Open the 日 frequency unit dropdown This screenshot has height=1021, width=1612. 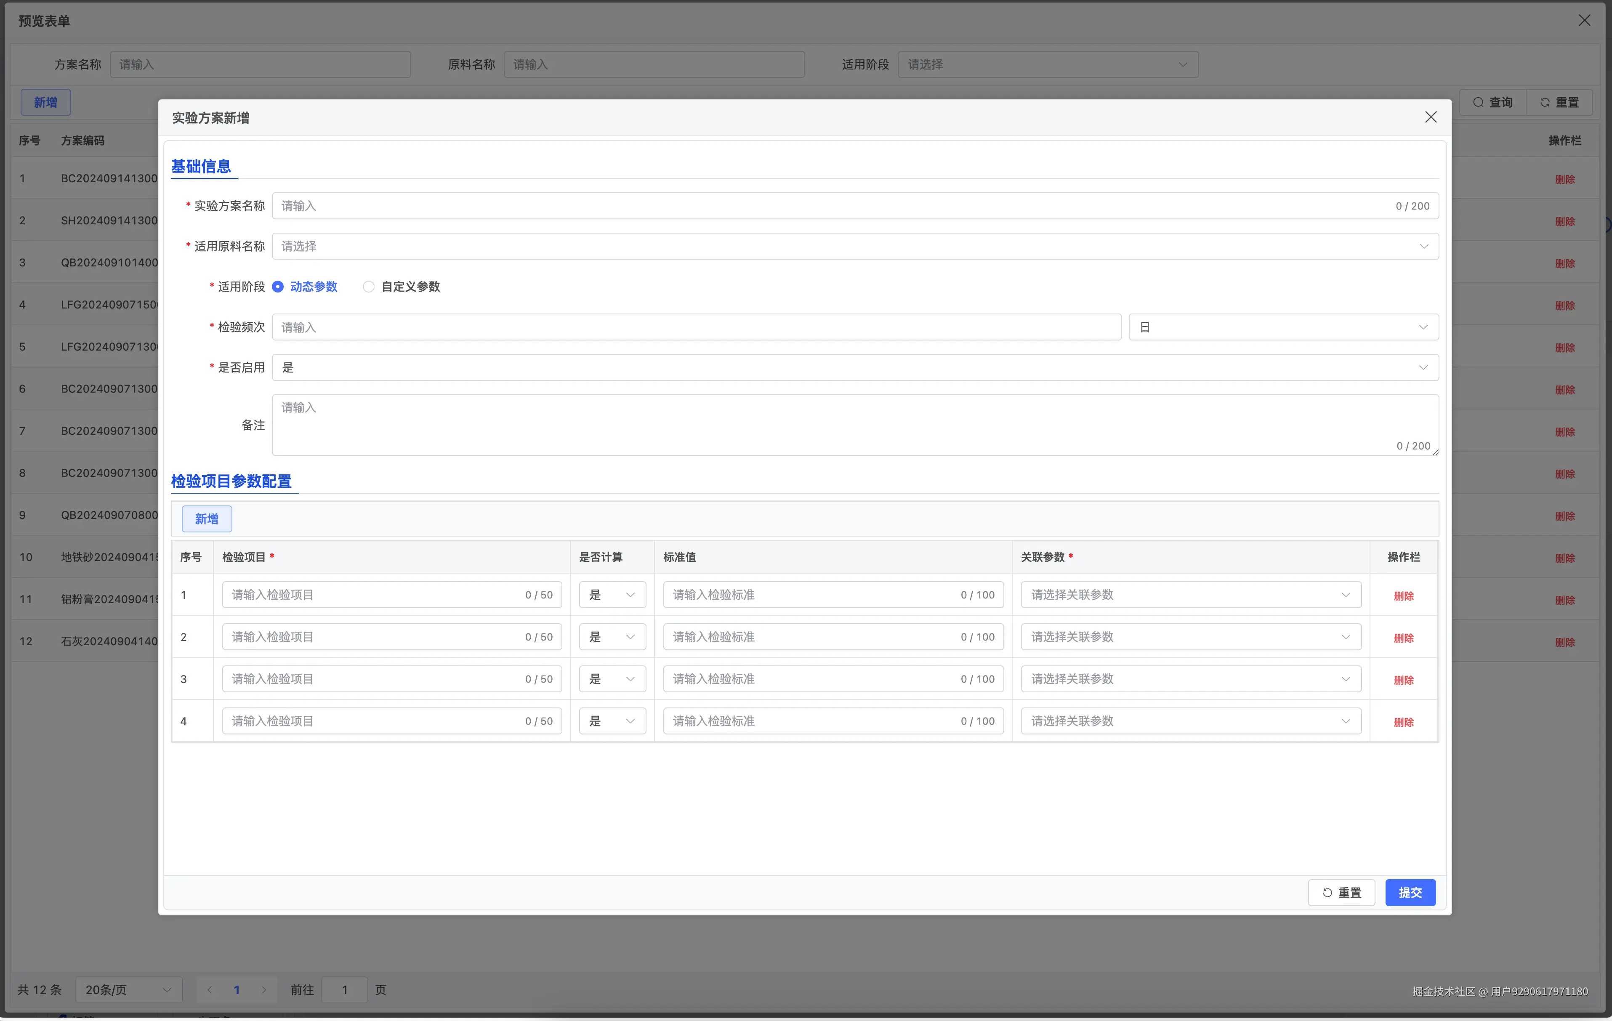click(x=1282, y=327)
